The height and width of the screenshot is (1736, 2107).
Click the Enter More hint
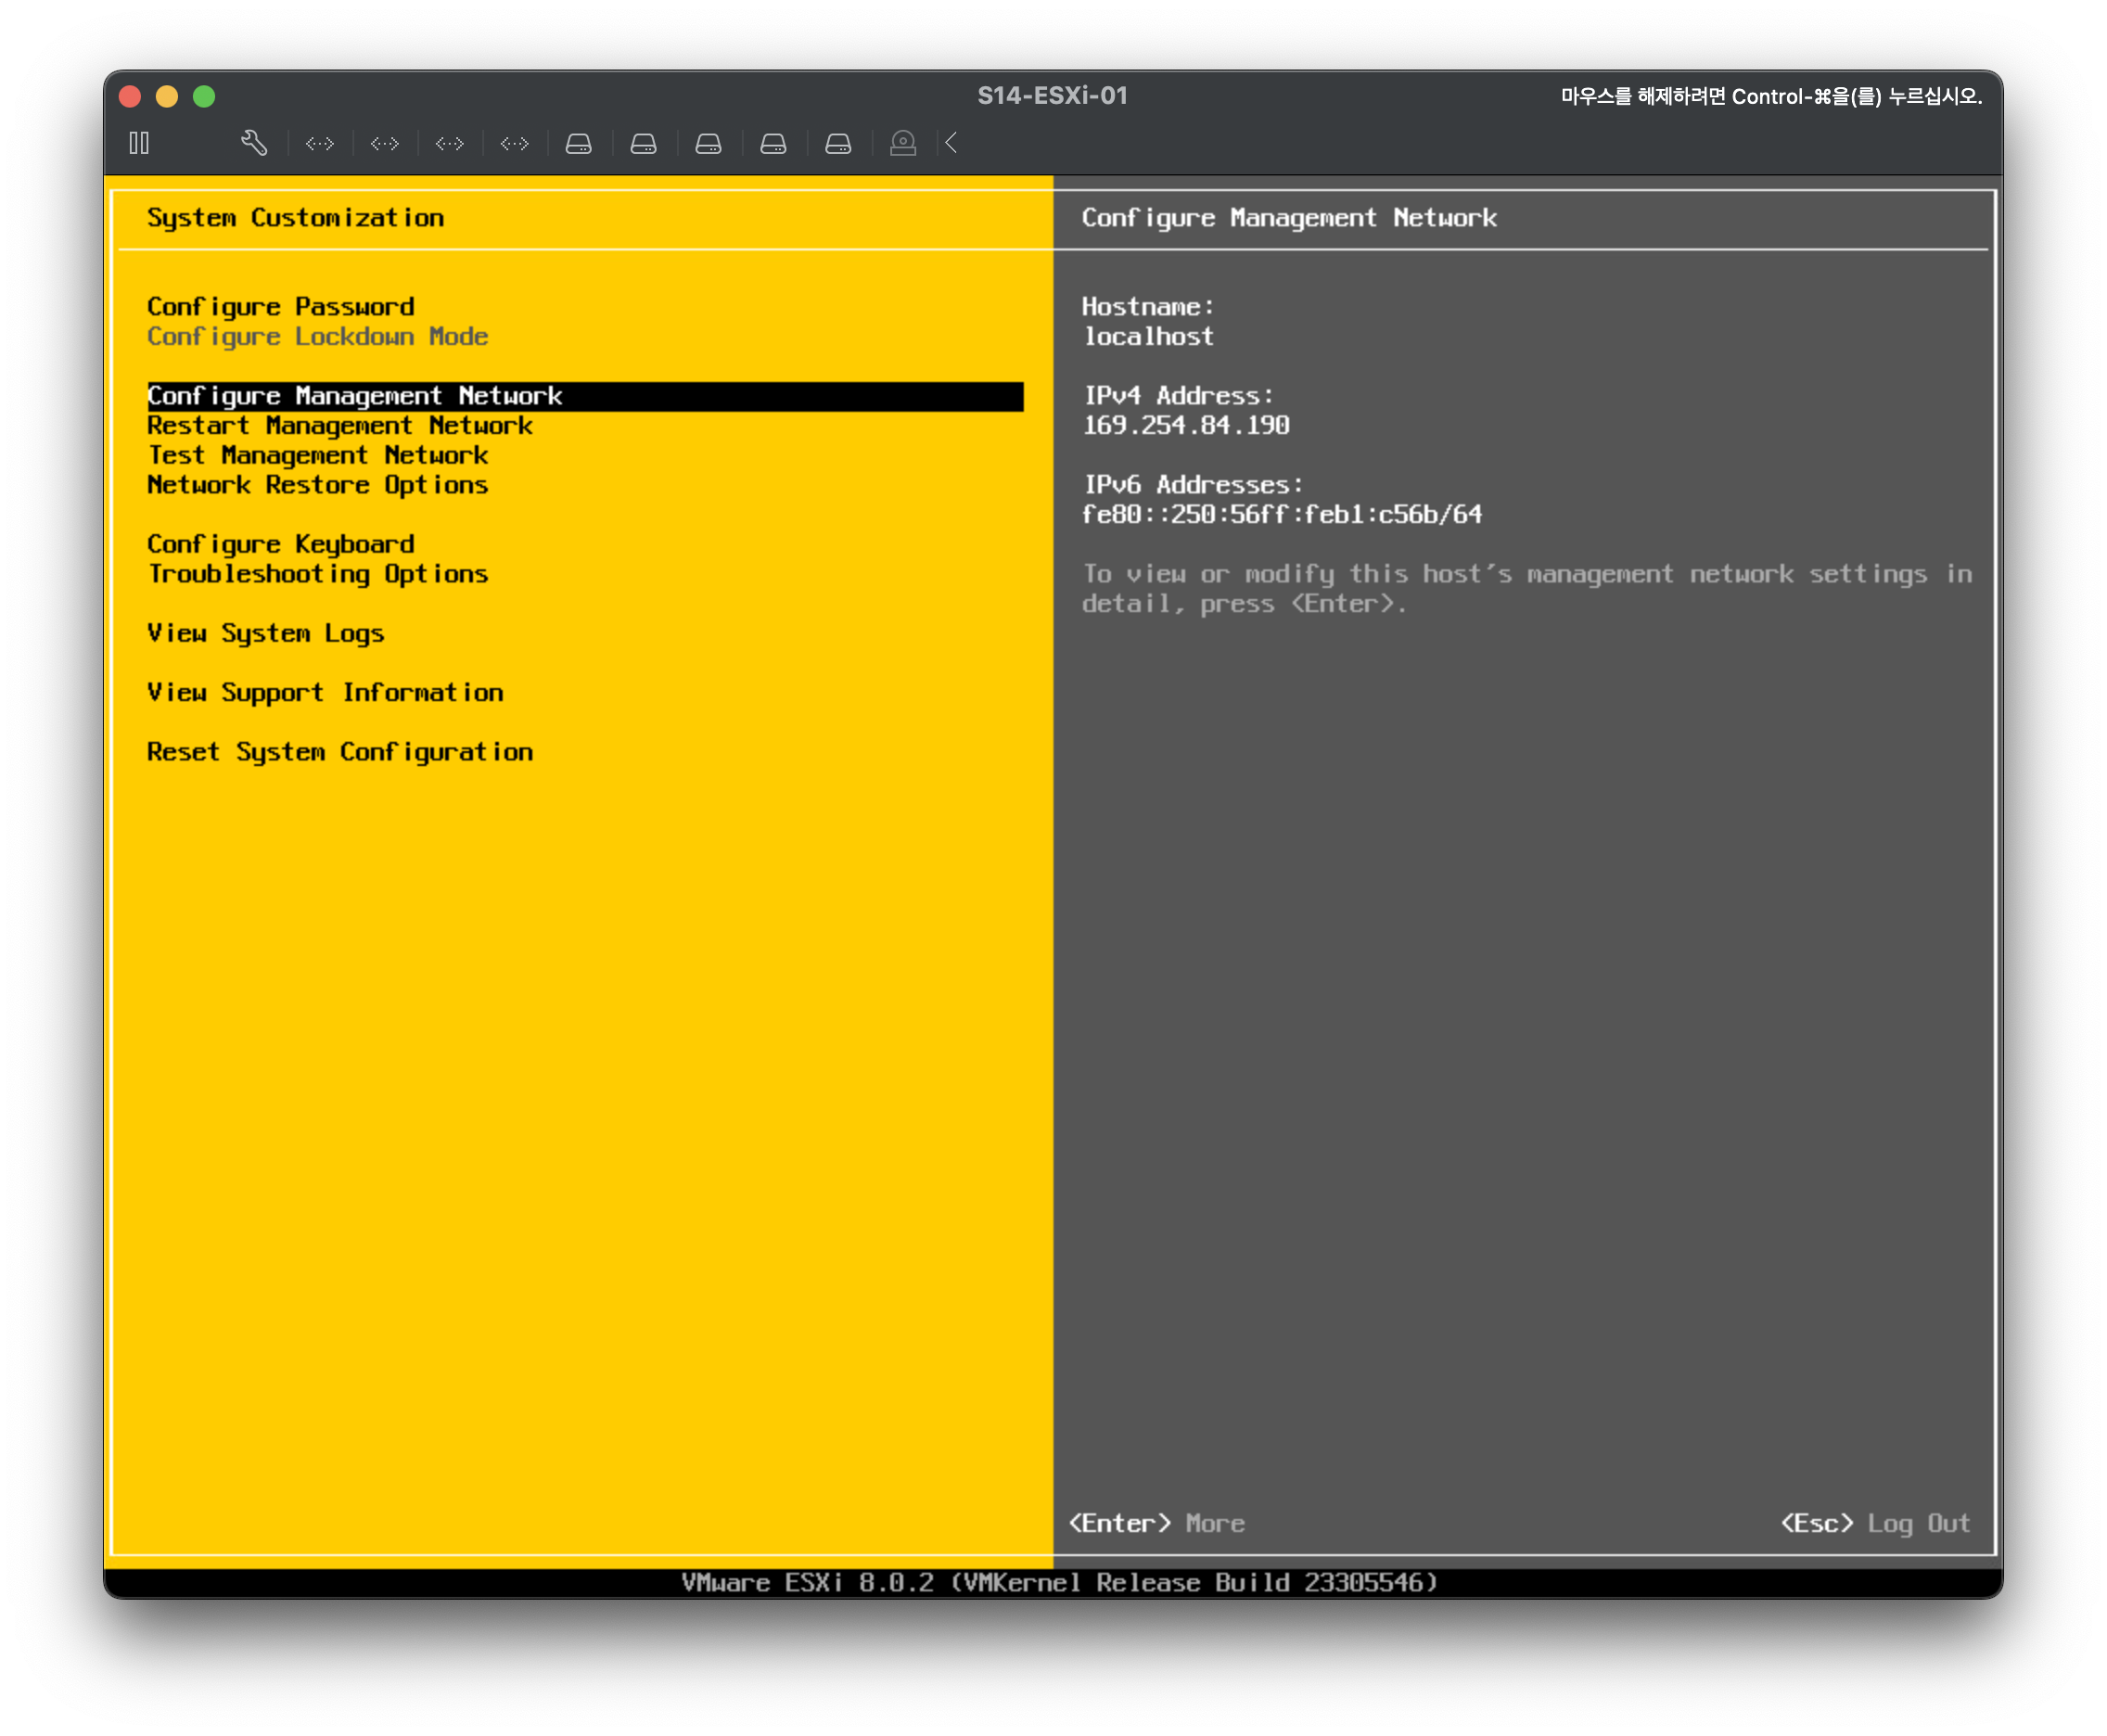pos(1157,1523)
